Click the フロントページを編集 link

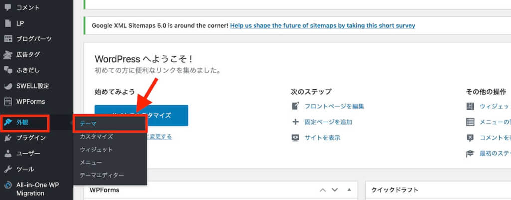tap(334, 106)
